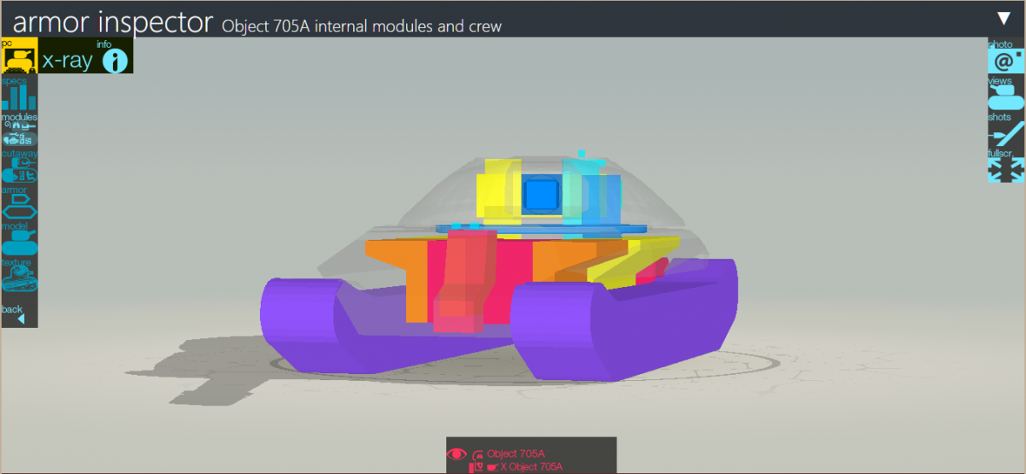Open the views tank icon
The image size is (1026, 474).
(1006, 92)
